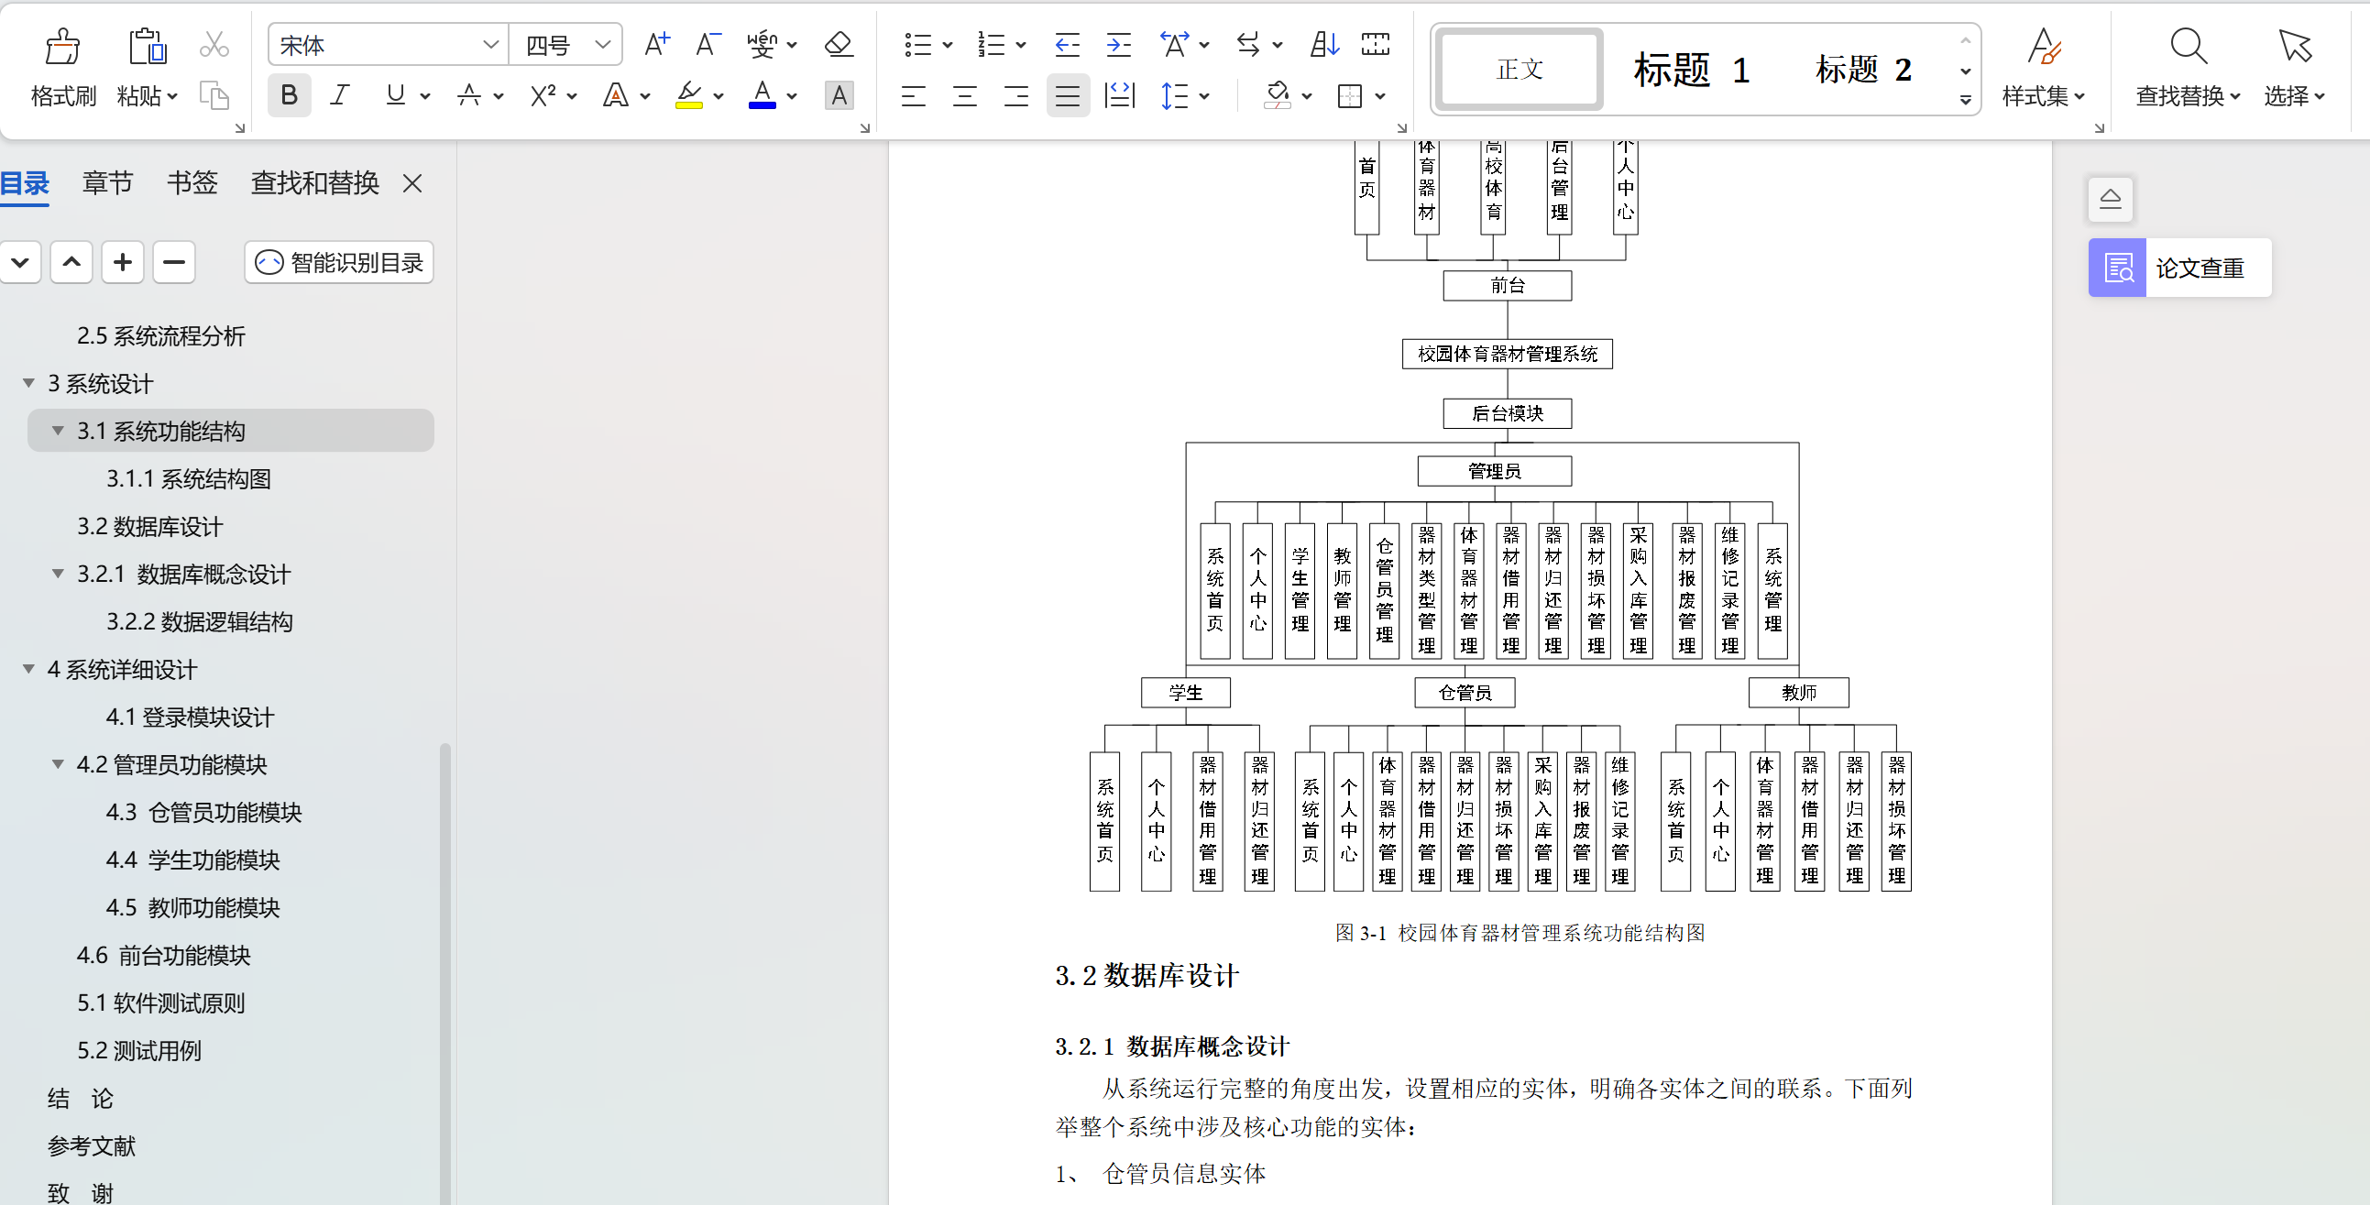
Task: Open the font size dropdown (四号)
Action: click(x=603, y=44)
